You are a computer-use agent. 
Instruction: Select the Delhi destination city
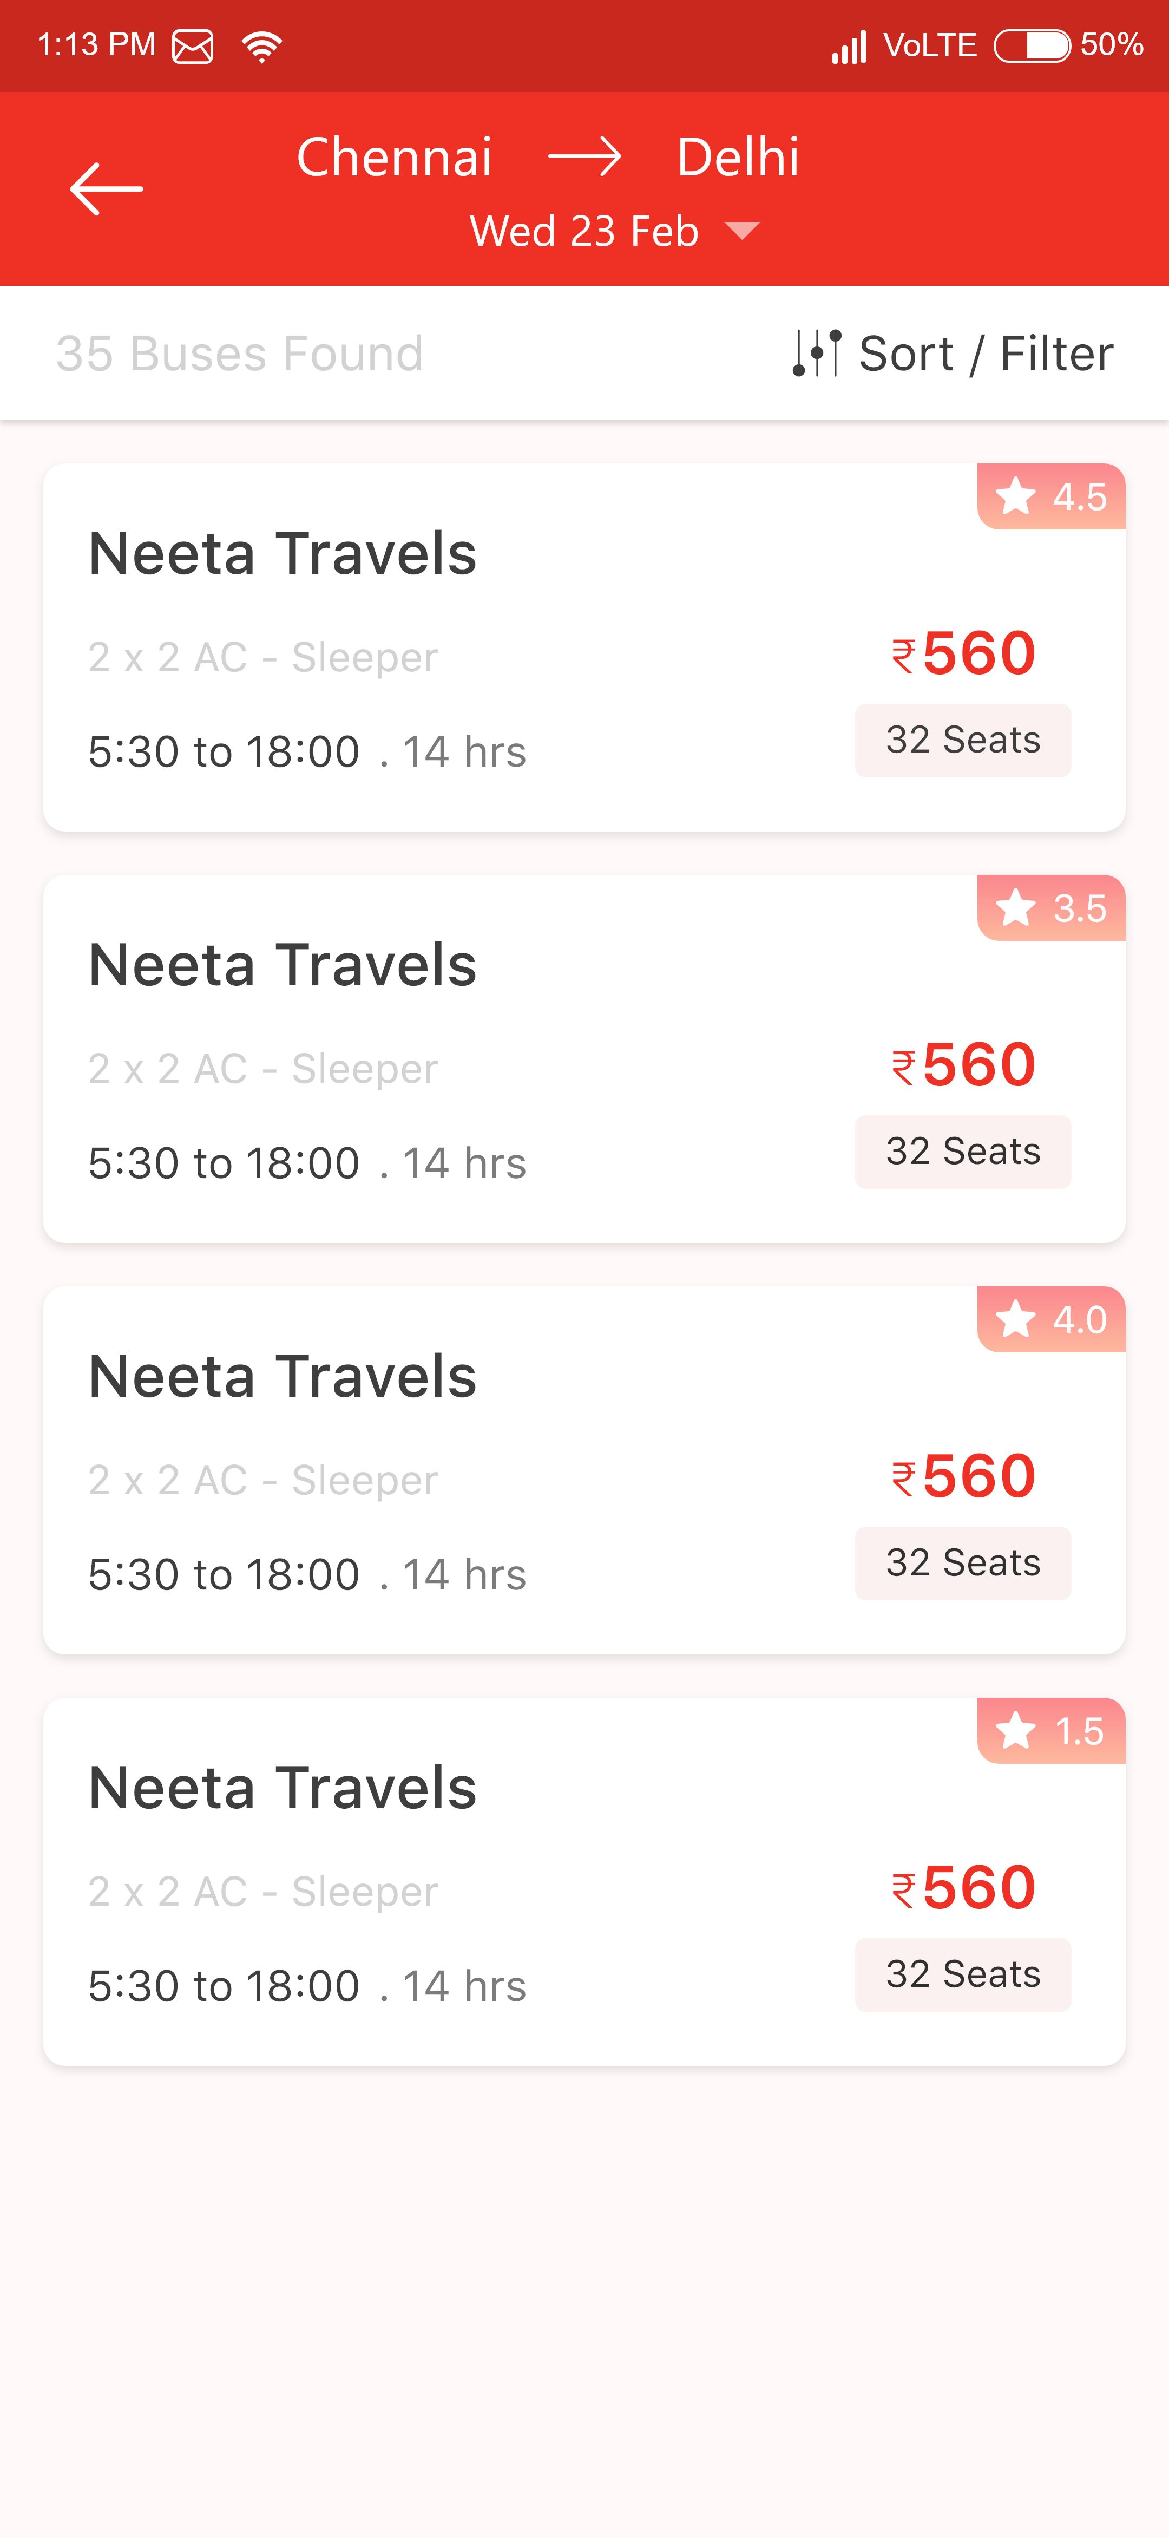coord(738,156)
